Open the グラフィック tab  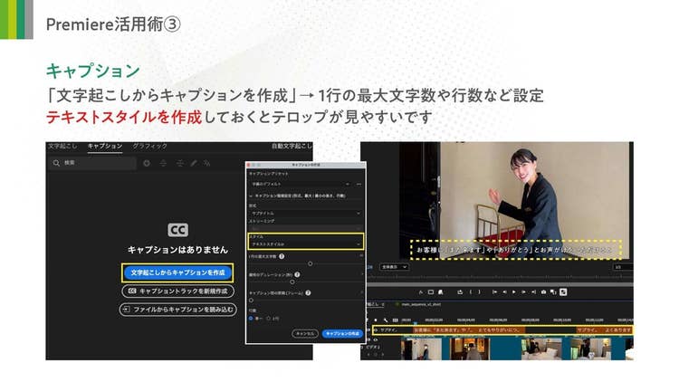149,147
